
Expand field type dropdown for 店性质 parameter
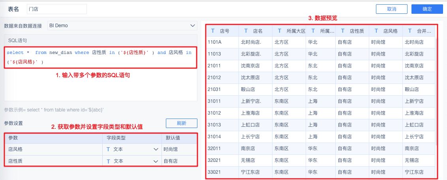[x=156, y=161]
